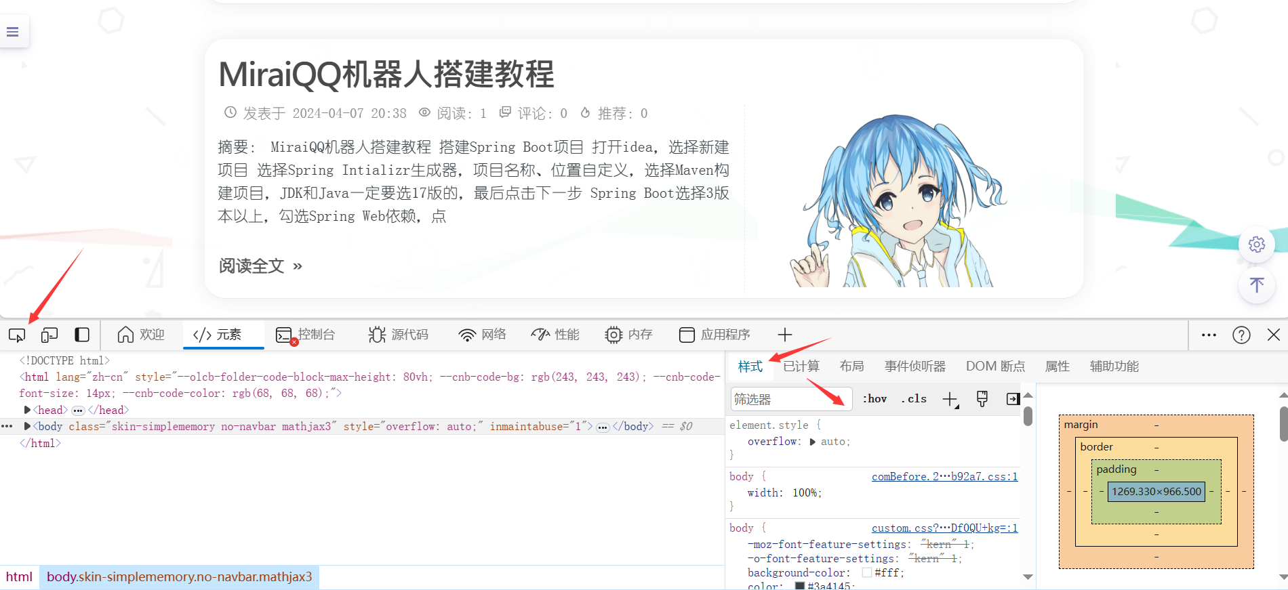The height and width of the screenshot is (590, 1288).
Task: Click the margin label in box model
Action: pos(1081,425)
